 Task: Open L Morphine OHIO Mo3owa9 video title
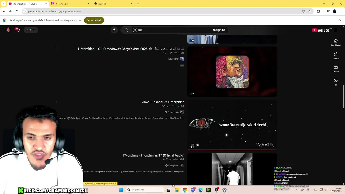point(131,49)
